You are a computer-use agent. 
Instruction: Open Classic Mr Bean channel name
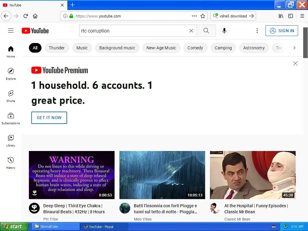237,219
